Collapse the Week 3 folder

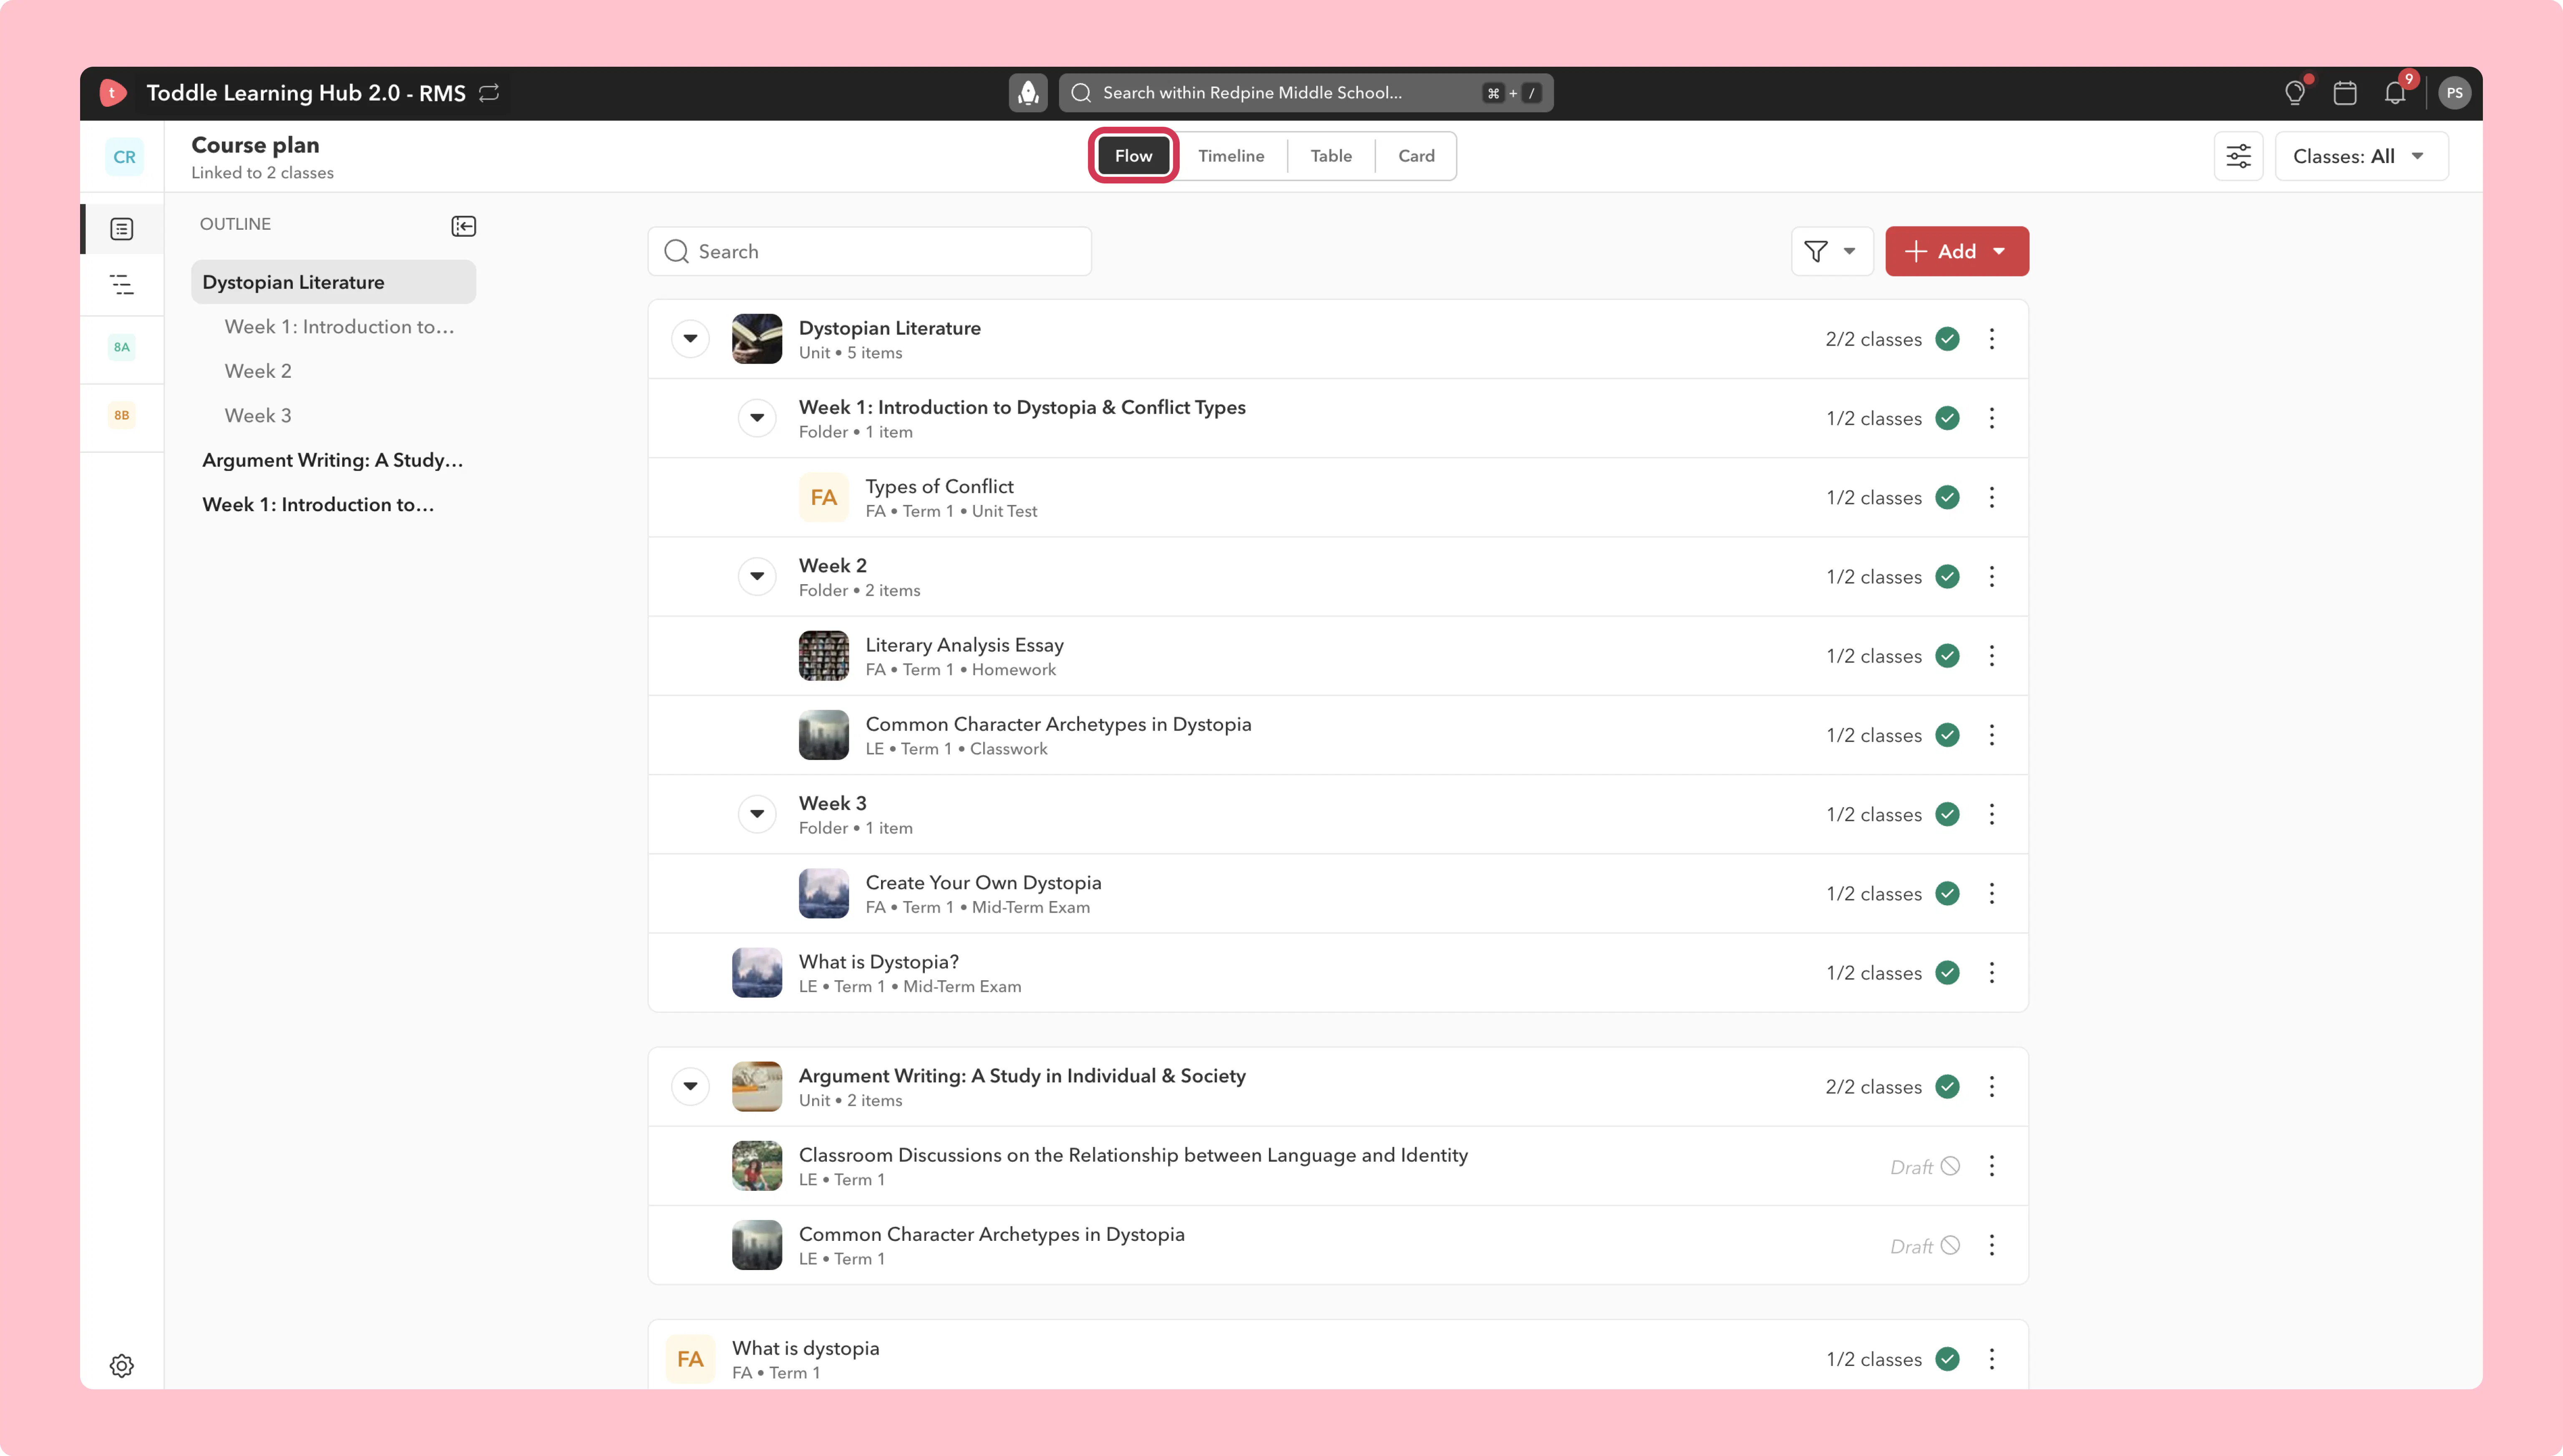[x=757, y=814]
